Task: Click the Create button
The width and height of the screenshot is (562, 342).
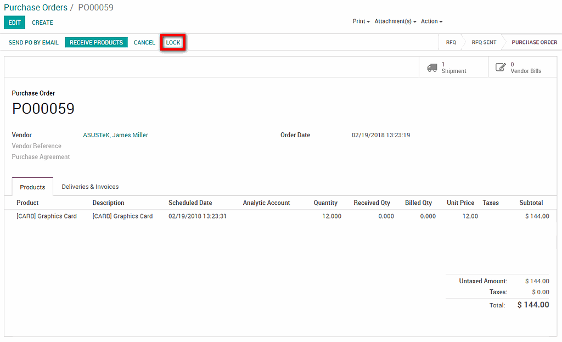Action: click(x=42, y=23)
